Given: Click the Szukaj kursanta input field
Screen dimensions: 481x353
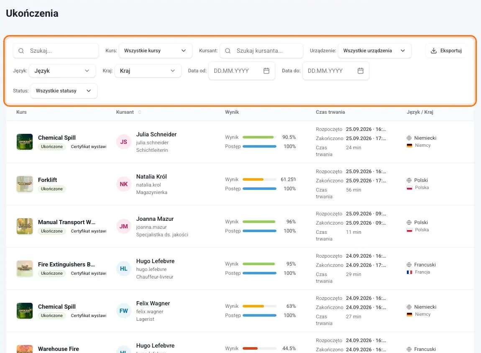Looking at the screenshot, I should [261, 51].
